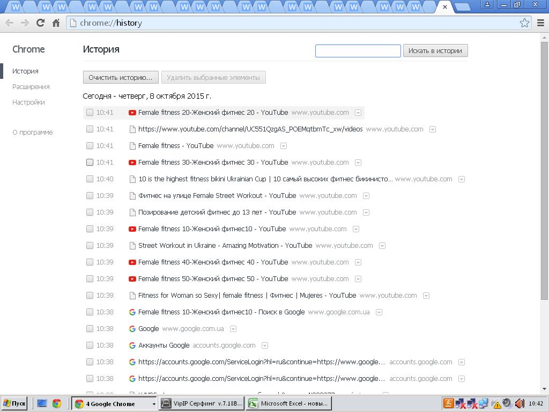This screenshot has height=412, width=549.
Task: Reload the history page
Action: pos(41,23)
